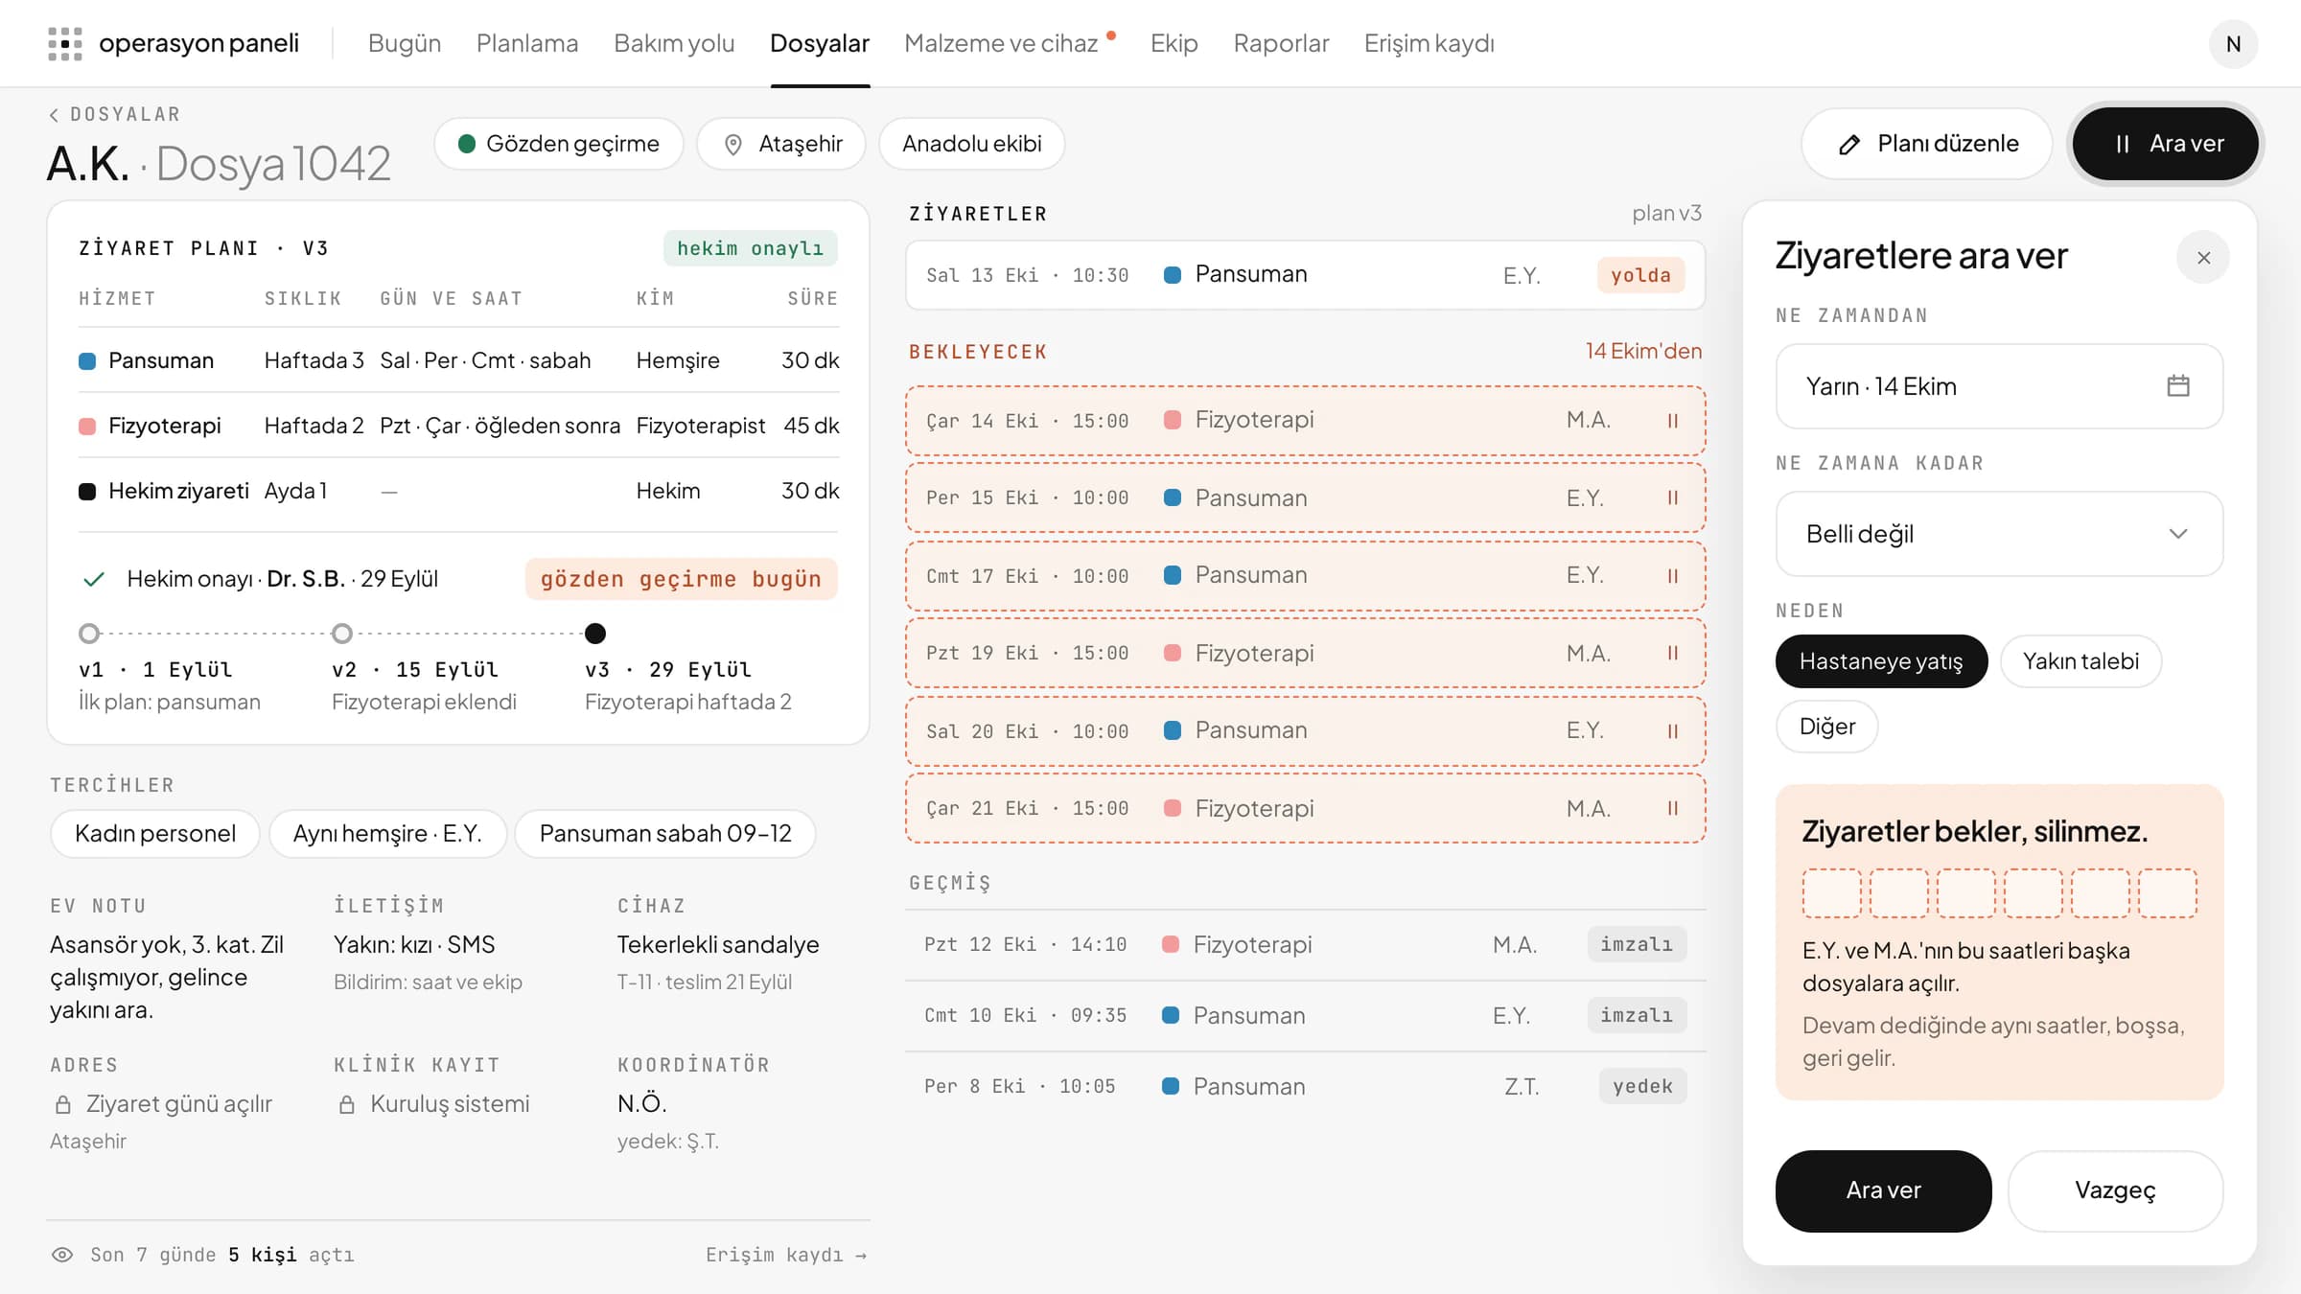Click the pause icon on Çar 14 Eki Fizyoterapi

point(1673,421)
